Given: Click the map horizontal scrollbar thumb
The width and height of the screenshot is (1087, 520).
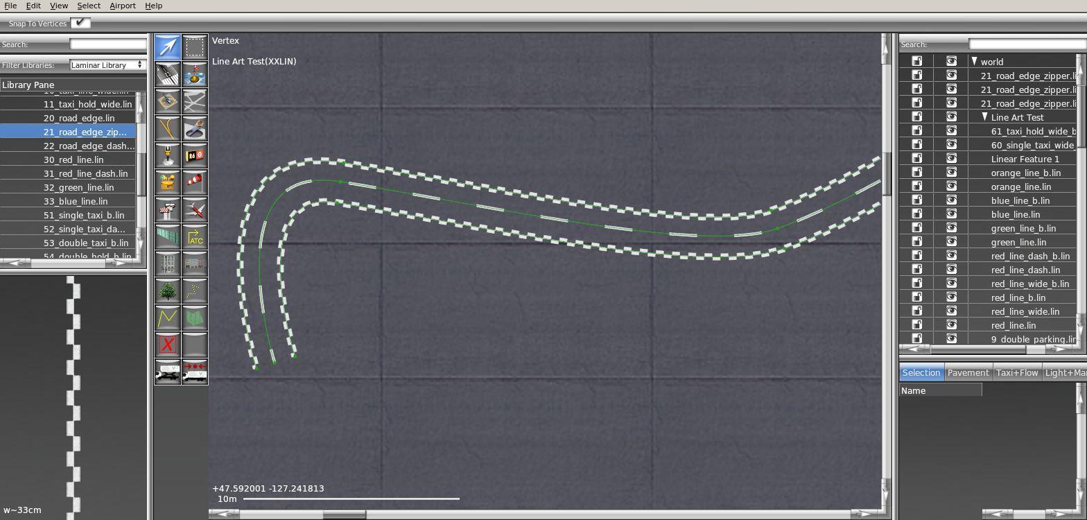Looking at the screenshot, I should pos(344,514).
